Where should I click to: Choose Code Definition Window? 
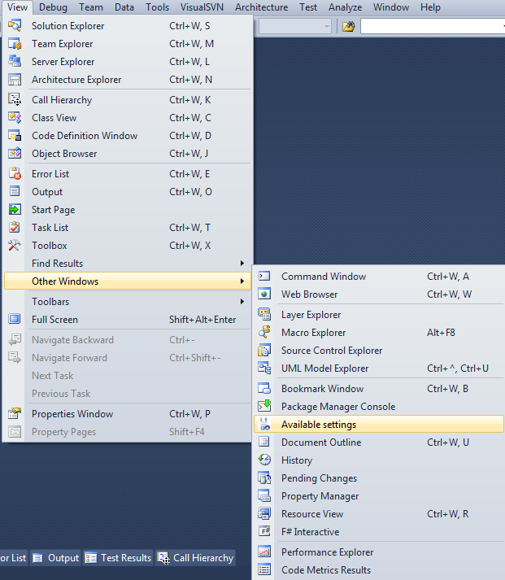pos(85,136)
